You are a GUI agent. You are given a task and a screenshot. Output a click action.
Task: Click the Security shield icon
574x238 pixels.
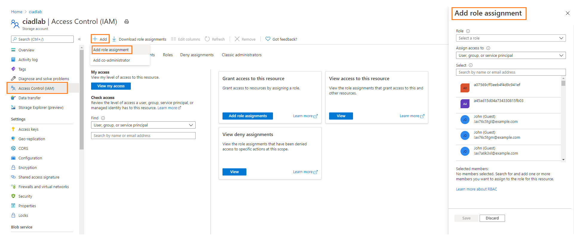(13, 196)
